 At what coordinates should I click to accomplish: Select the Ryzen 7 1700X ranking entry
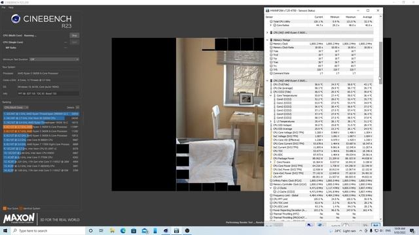point(41,144)
